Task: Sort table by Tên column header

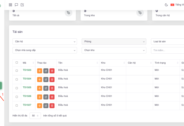Action: click(78, 63)
